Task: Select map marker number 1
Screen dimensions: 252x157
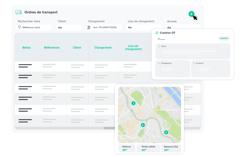Action: 133,103
